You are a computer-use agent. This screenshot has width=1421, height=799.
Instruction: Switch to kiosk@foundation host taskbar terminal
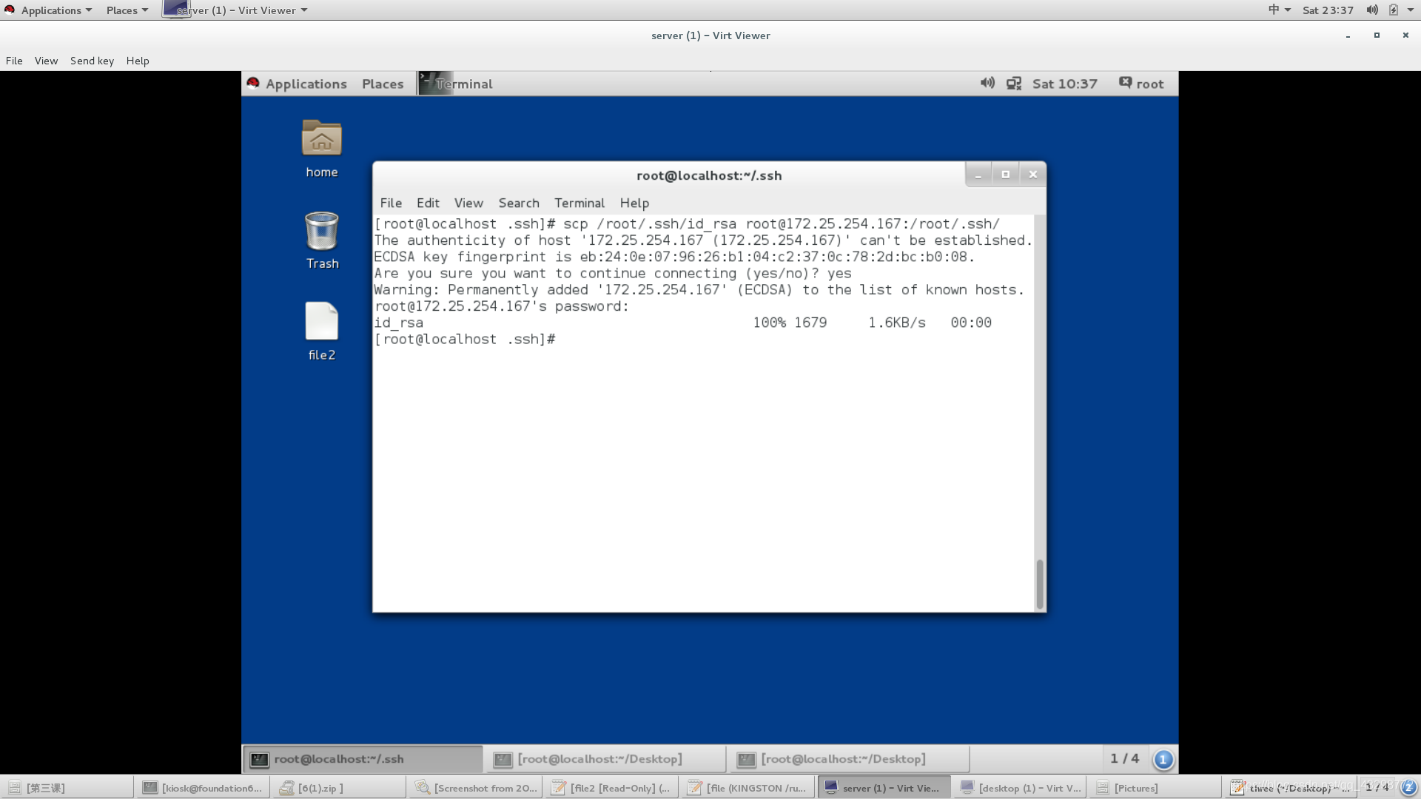pyautogui.click(x=203, y=788)
